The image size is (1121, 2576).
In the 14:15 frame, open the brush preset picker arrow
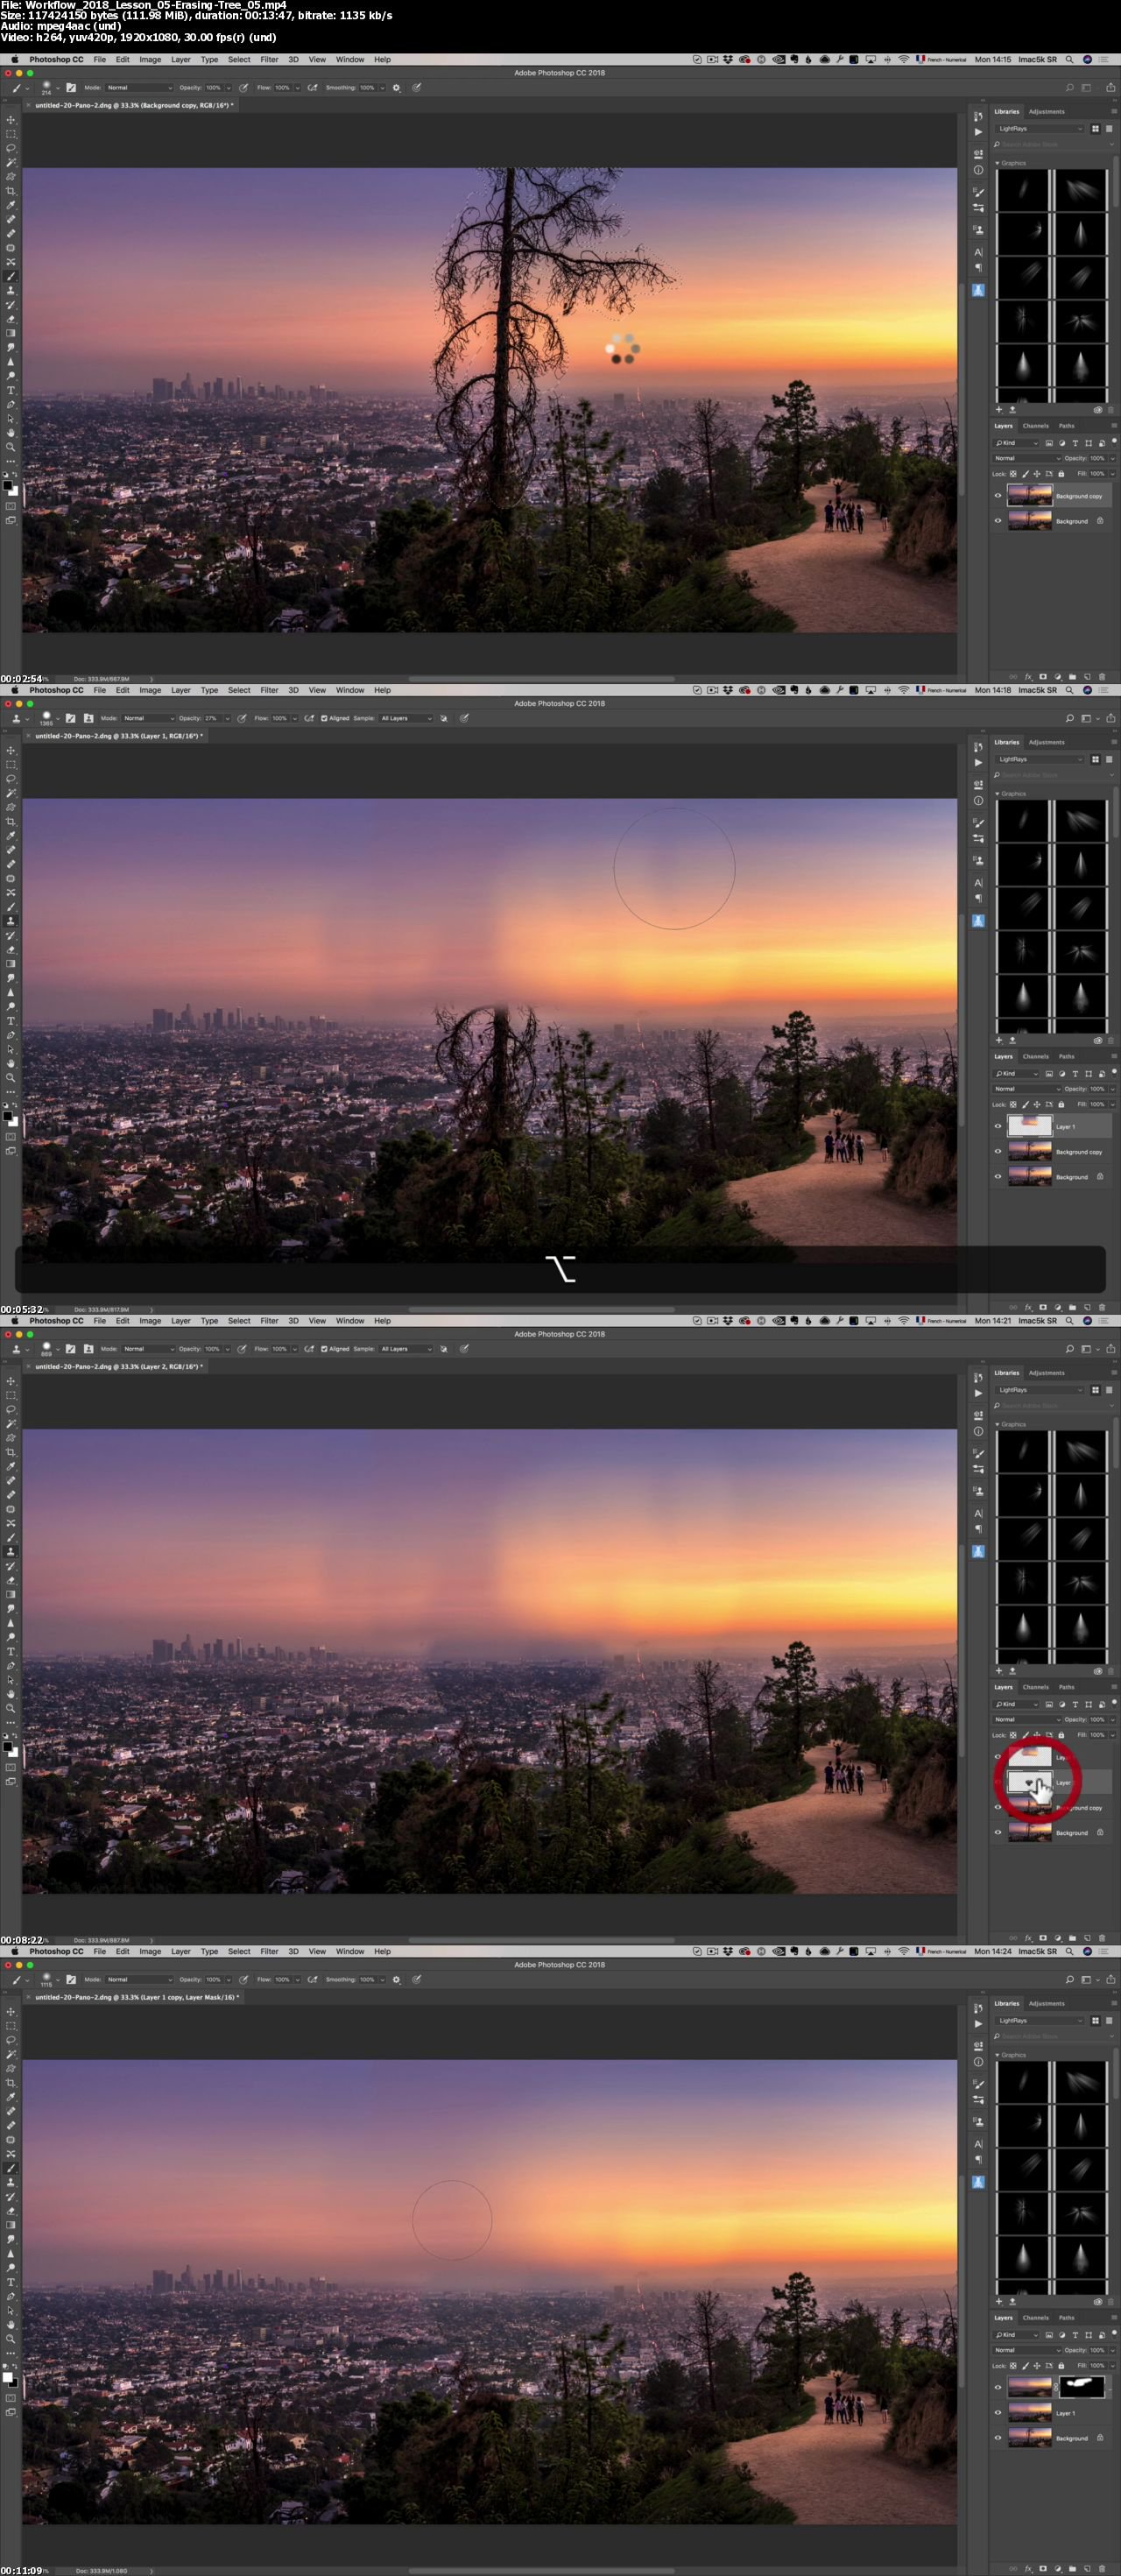[58, 88]
